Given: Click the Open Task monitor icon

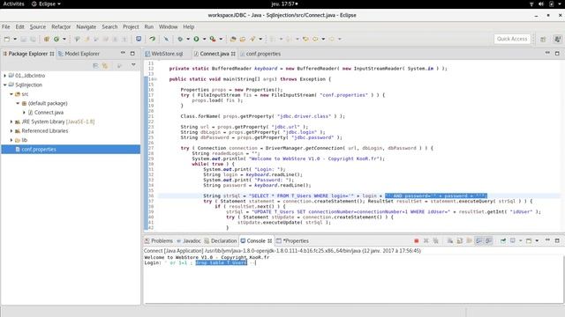Looking at the screenshot, I should click(139, 39).
